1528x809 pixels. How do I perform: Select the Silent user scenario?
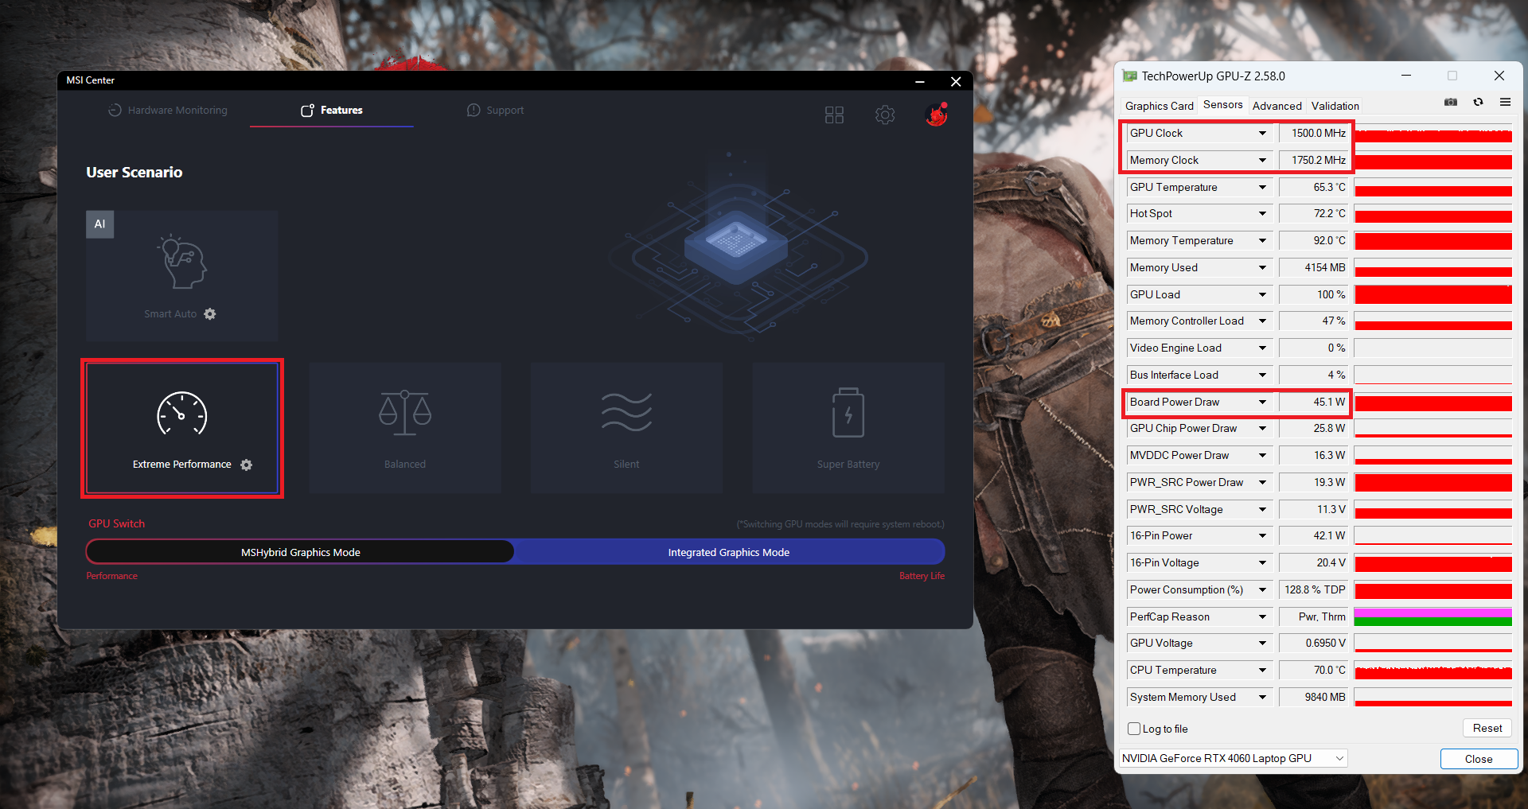tap(626, 427)
